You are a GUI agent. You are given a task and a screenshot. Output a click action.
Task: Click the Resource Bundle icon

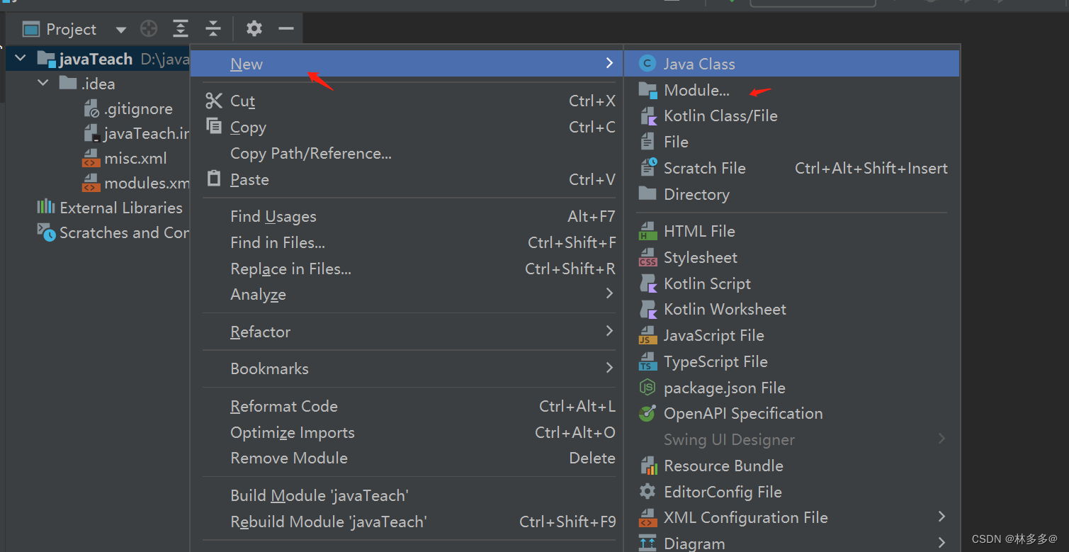[x=646, y=466]
